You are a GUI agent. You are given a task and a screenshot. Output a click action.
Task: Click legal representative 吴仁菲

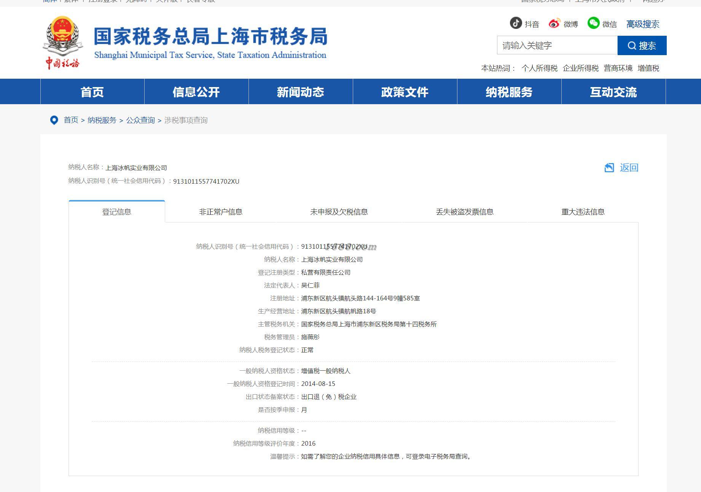coord(311,285)
